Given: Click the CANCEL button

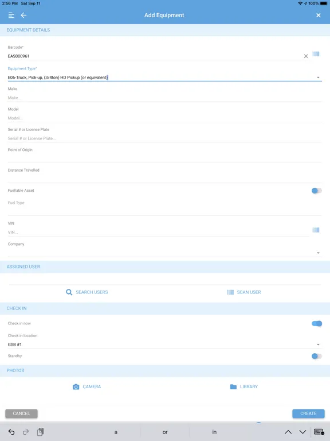Looking at the screenshot, I should tap(21, 413).
